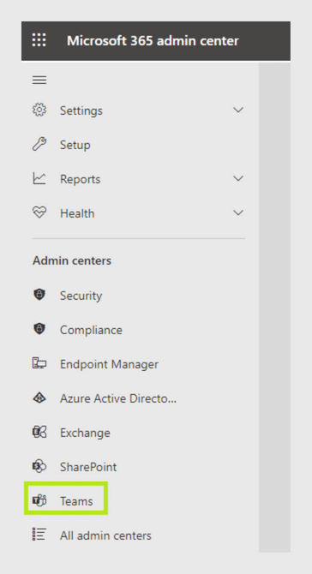This screenshot has height=574, width=312.
Task: Click the Microsoft 365 admin center title
Action: tap(153, 40)
